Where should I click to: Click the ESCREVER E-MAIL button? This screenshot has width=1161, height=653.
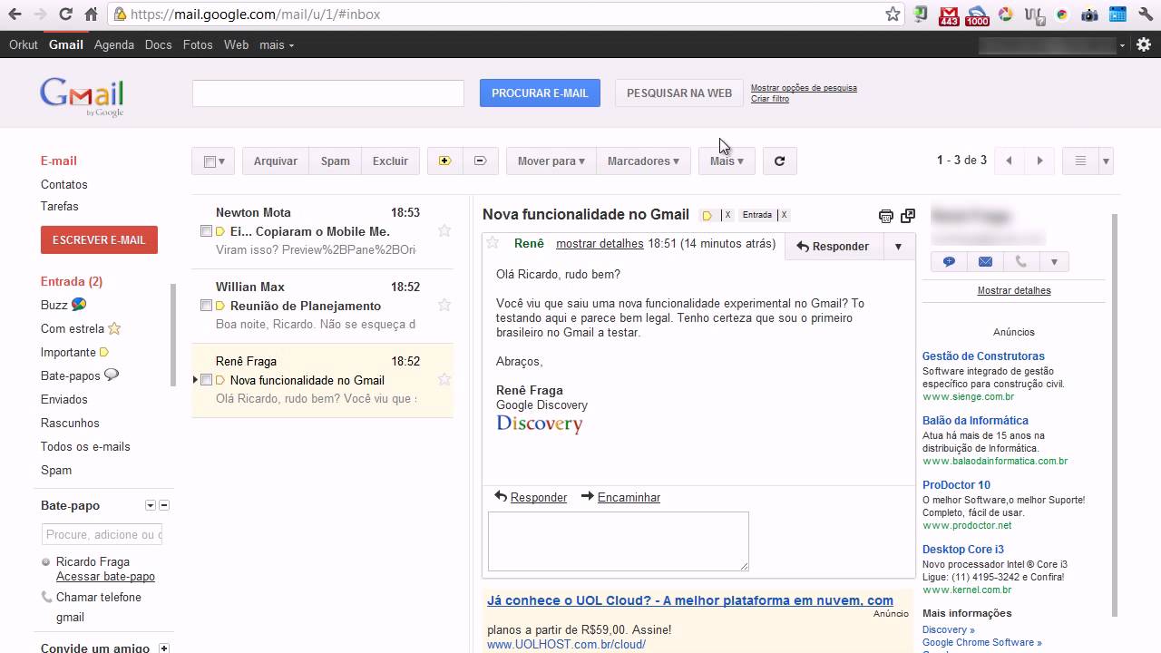(99, 240)
